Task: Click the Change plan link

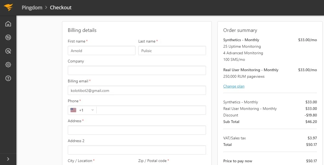Action: pos(234,86)
